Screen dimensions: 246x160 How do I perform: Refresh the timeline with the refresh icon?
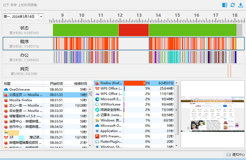pyautogui.click(x=233, y=5)
